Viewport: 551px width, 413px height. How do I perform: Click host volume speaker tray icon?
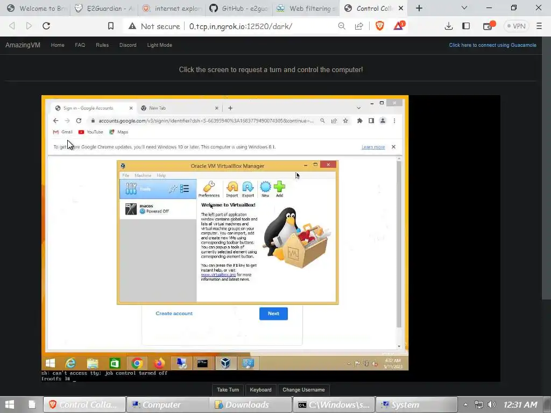(492, 404)
